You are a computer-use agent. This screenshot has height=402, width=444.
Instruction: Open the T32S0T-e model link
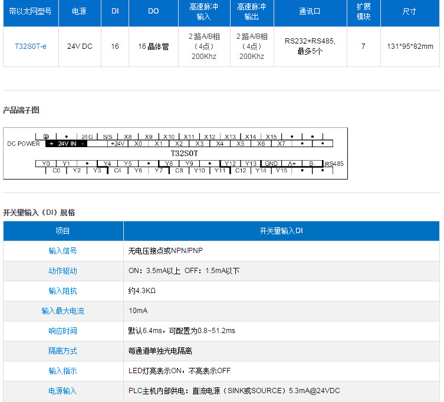(x=31, y=46)
